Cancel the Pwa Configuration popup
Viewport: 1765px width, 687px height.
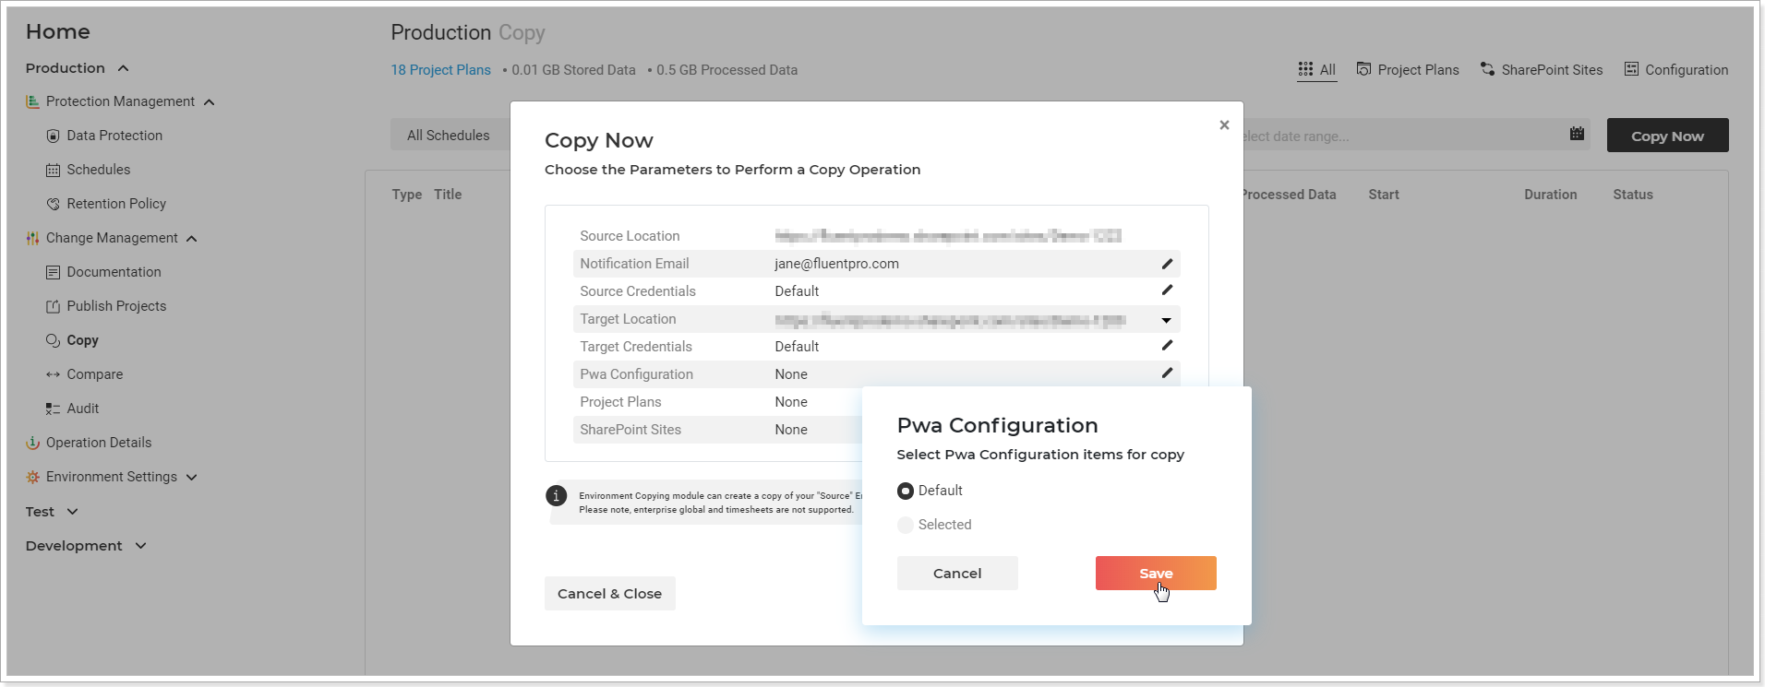coord(957,573)
